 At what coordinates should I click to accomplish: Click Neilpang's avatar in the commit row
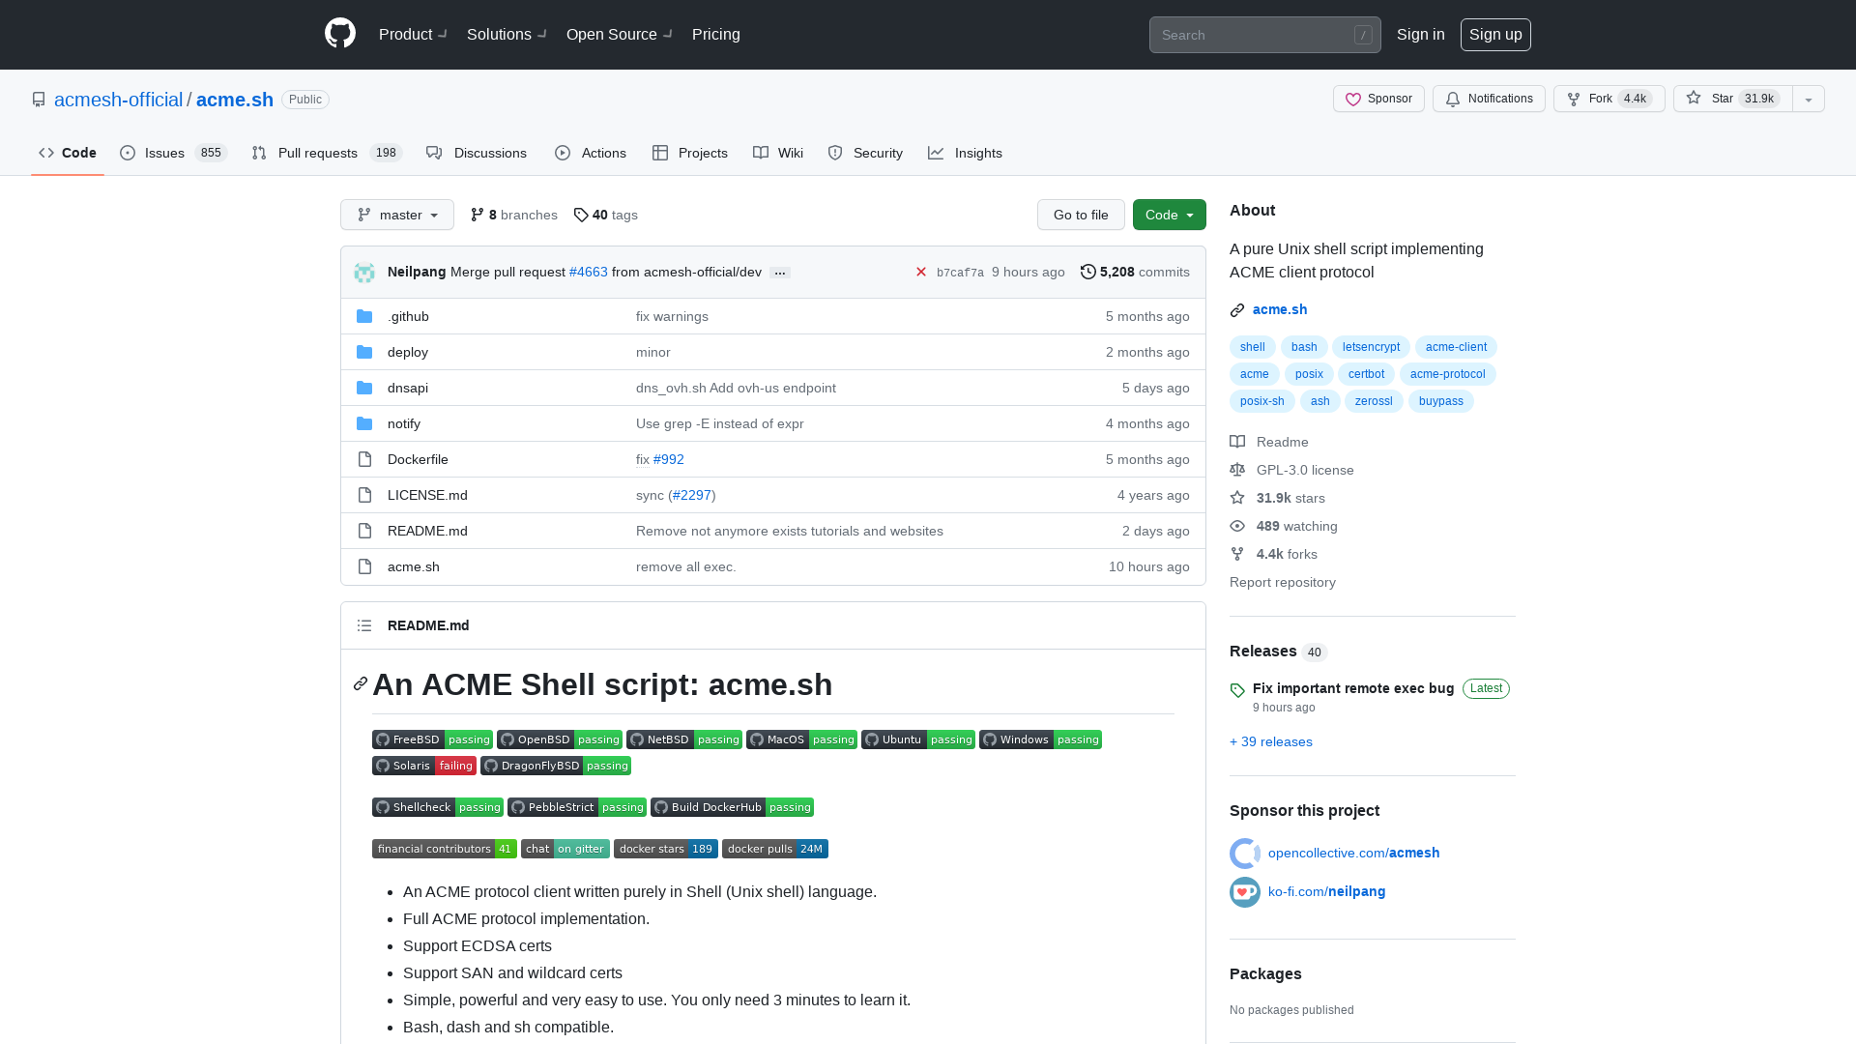click(x=364, y=273)
